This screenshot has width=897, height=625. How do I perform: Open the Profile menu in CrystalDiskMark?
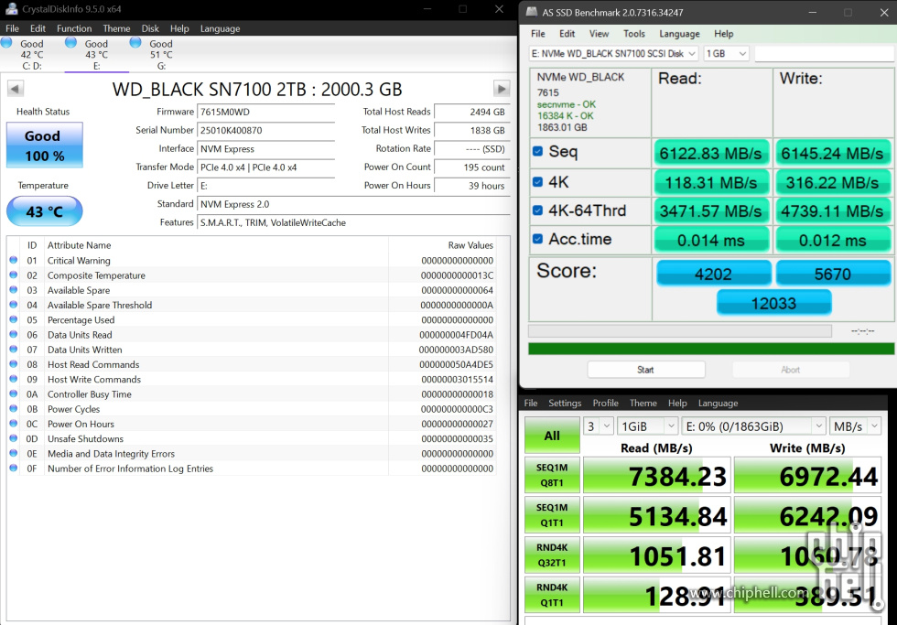pyautogui.click(x=605, y=404)
